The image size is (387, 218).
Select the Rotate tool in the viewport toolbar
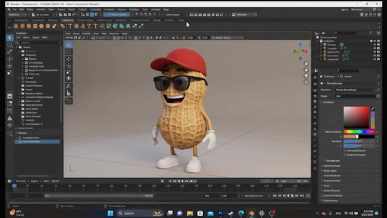69,65
